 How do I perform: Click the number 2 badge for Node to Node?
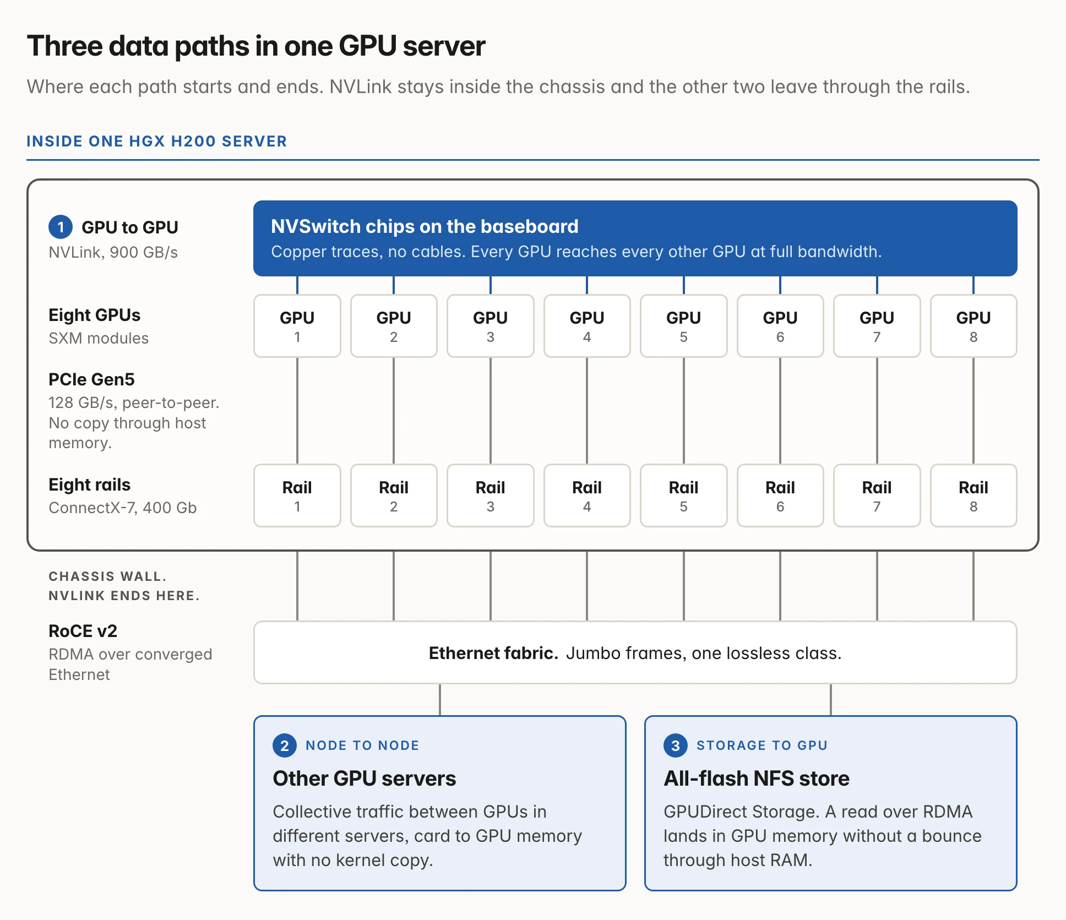click(x=285, y=745)
